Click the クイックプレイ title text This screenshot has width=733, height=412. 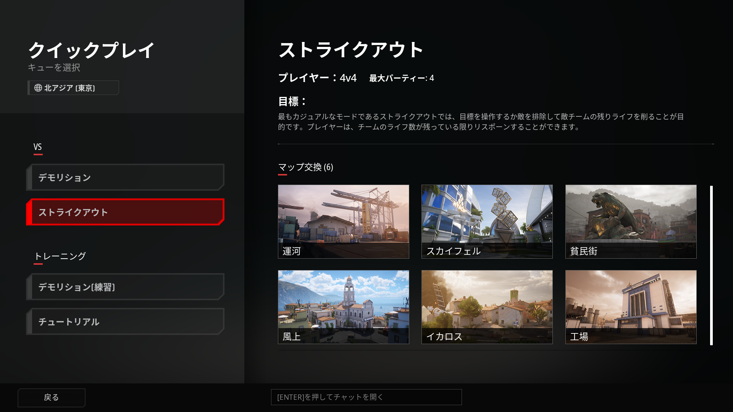91,50
